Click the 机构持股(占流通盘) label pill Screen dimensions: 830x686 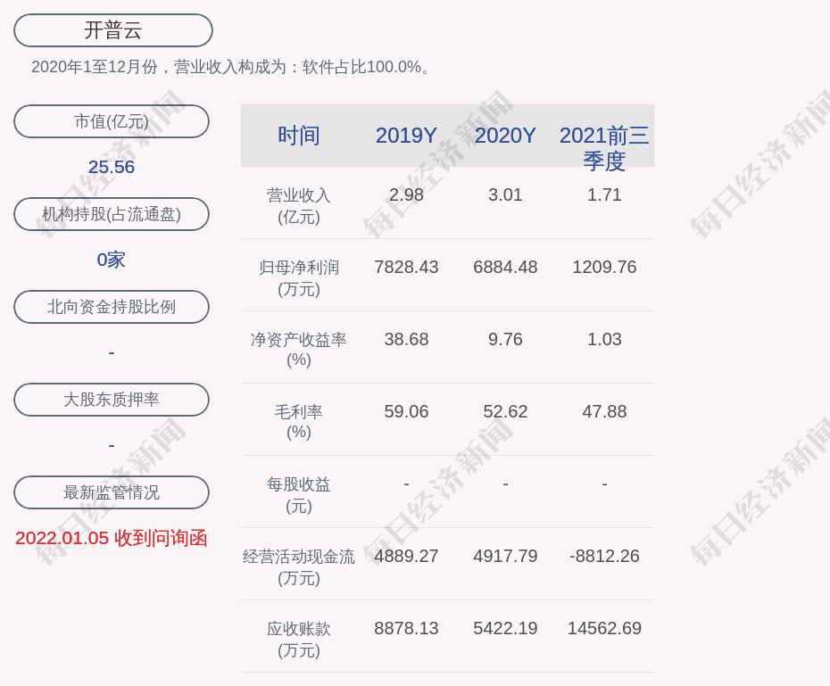tap(112, 214)
